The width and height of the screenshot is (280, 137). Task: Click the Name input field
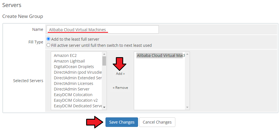click(x=103, y=29)
